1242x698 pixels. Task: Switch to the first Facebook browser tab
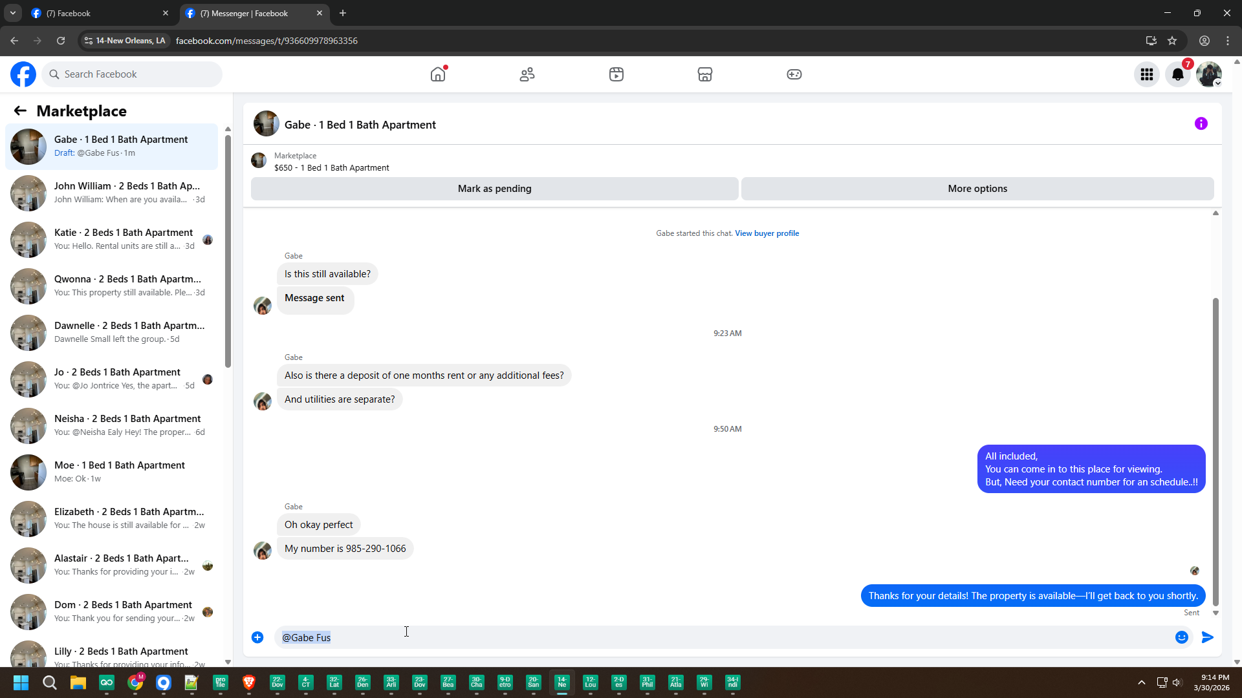pos(97,13)
